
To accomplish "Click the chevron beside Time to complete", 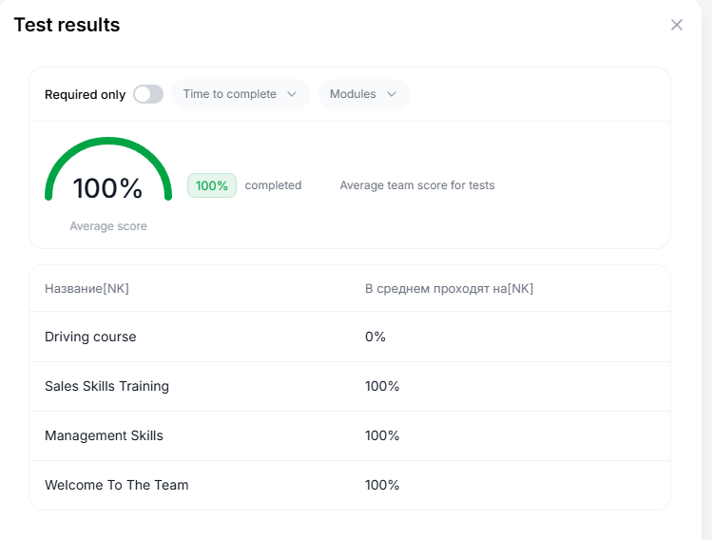I will [292, 94].
